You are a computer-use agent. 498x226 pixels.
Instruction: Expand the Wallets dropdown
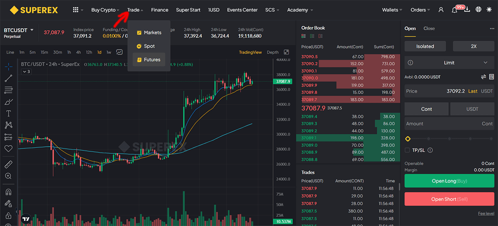(392, 10)
